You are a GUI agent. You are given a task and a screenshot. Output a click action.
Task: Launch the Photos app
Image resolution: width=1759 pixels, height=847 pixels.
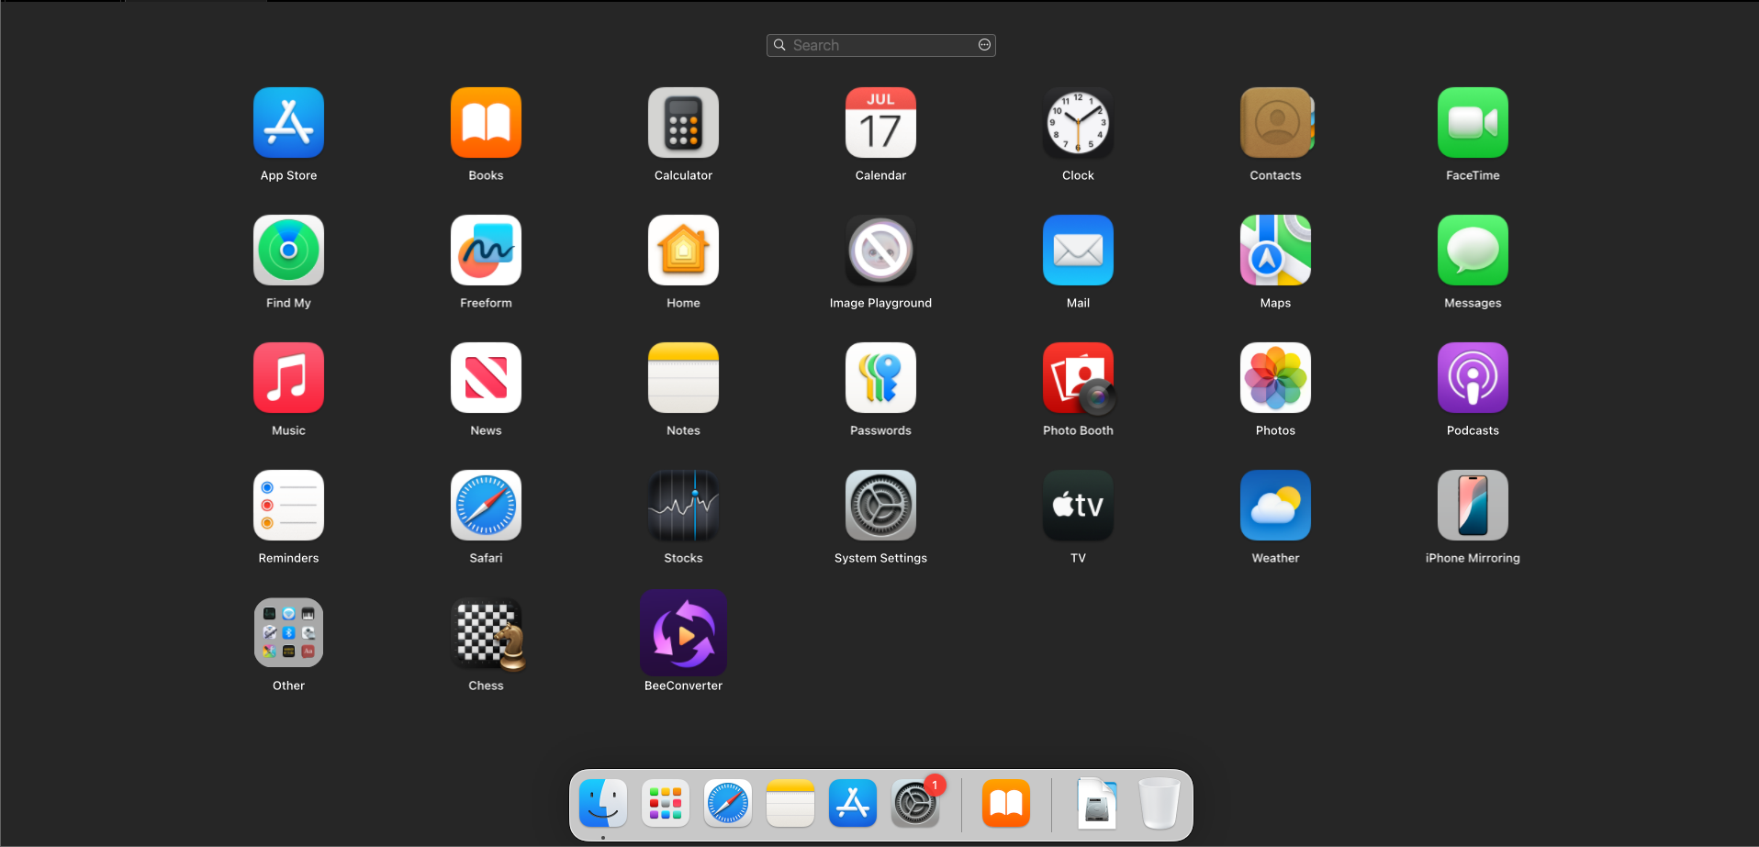tap(1275, 378)
